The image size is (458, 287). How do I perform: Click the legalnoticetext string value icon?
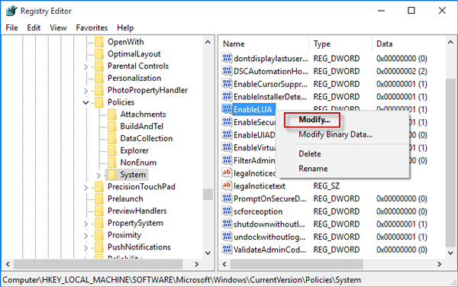point(227,185)
